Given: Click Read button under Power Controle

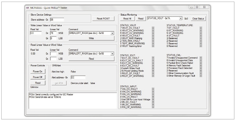Looking at the screenshot, I should 38,83.
